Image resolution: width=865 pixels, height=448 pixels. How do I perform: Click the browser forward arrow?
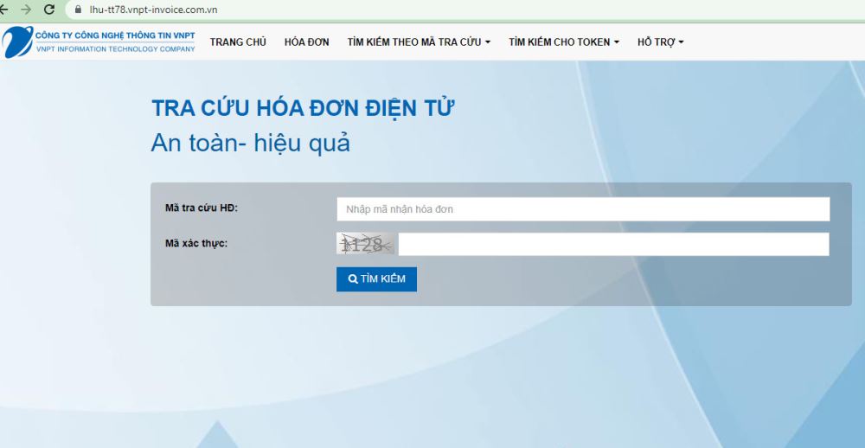point(26,10)
